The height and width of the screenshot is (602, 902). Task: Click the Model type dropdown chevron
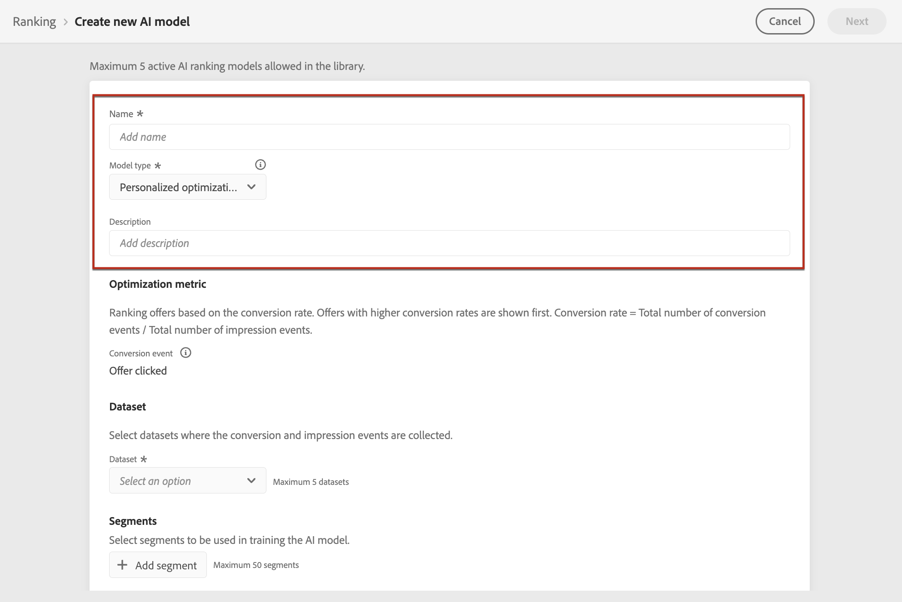tap(251, 187)
